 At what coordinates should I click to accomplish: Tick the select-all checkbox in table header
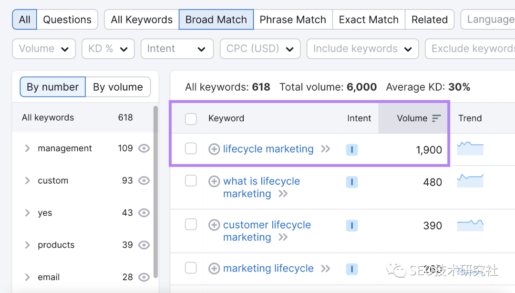point(191,119)
